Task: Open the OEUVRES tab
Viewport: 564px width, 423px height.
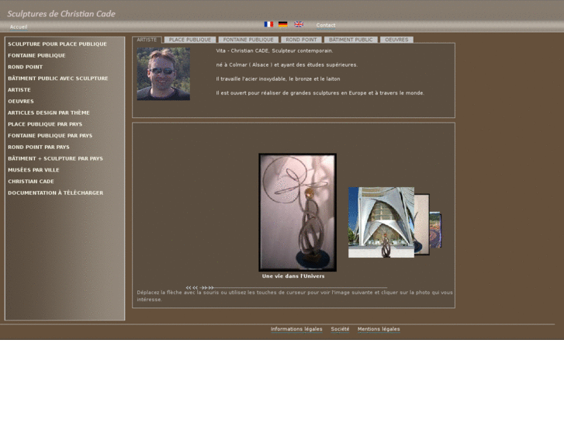Action: pyautogui.click(x=396, y=40)
